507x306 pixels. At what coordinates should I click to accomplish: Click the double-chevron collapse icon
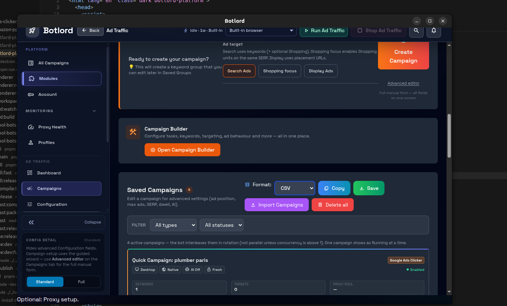coord(31,222)
